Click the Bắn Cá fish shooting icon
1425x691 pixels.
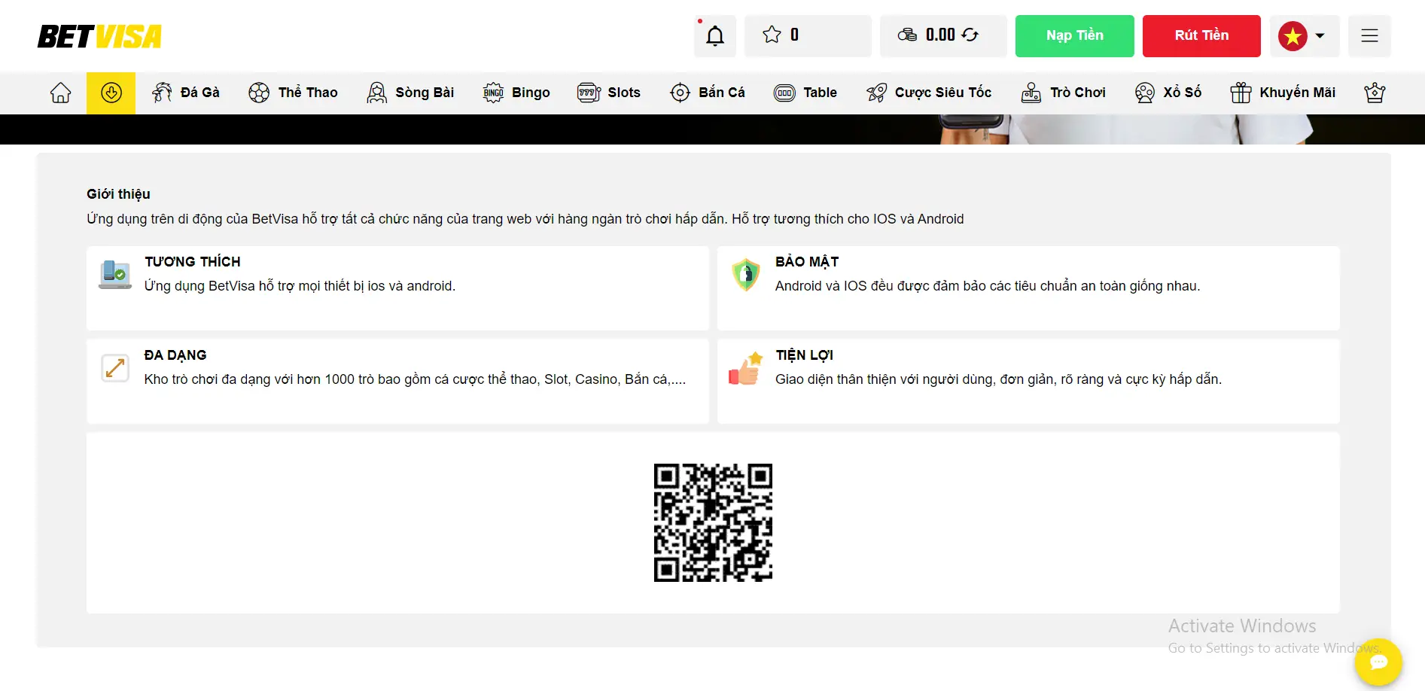tap(680, 92)
